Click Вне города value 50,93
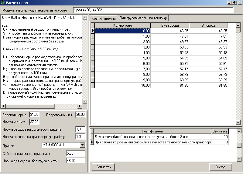 (170, 47)
